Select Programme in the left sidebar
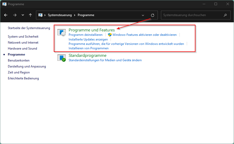234x144 pixels. click(16, 54)
